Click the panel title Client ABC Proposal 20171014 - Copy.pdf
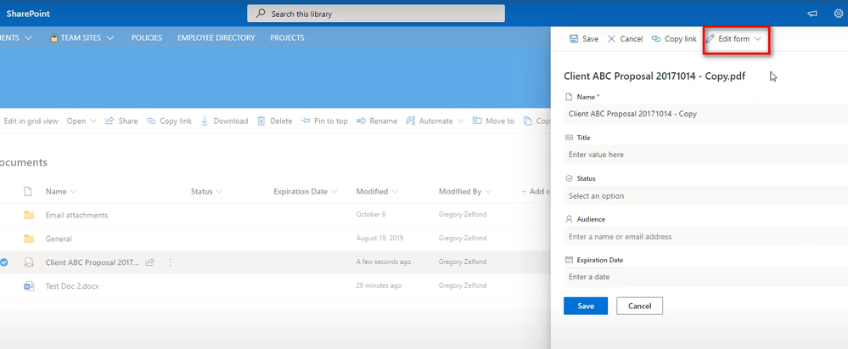This screenshot has height=349, width=848. point(654,76)
